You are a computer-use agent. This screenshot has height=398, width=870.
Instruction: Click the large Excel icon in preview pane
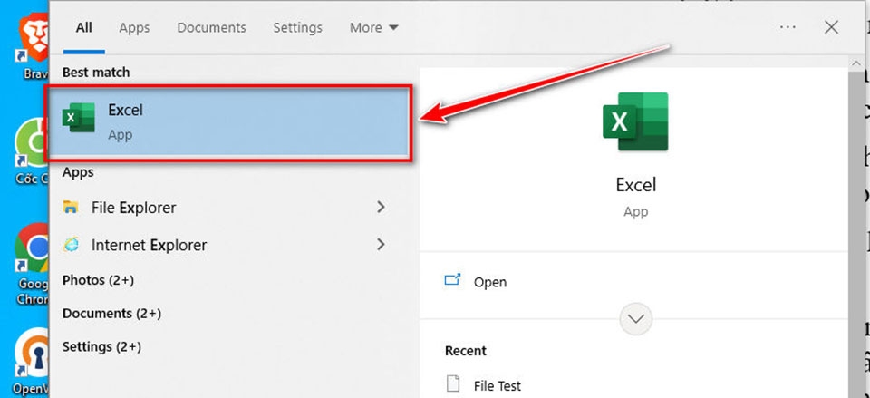[635, 121]
